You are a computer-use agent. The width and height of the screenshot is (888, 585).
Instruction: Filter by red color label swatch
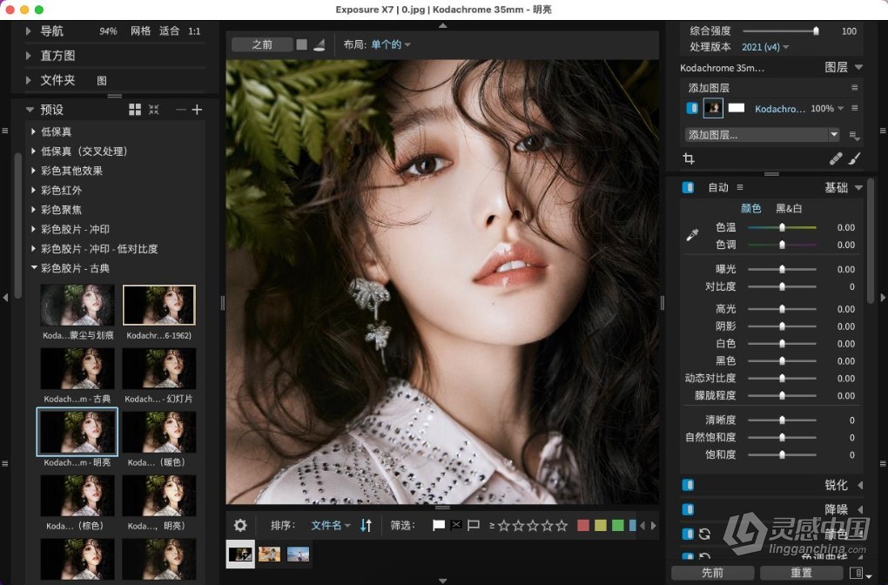tap(583, 526)
